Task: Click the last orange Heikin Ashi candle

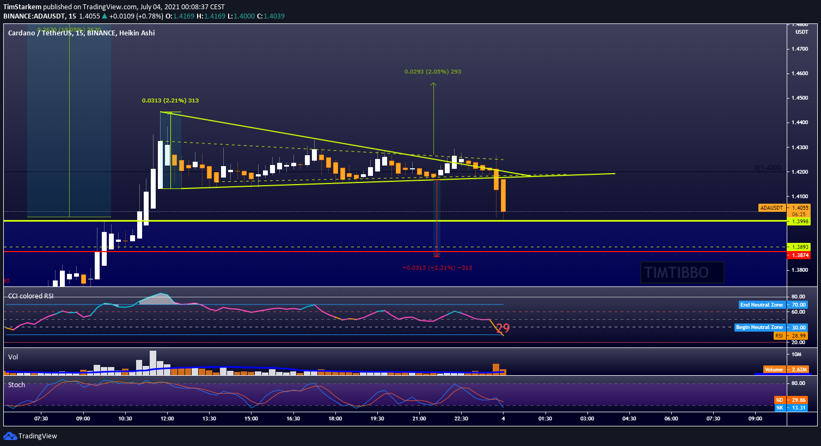Action: point(503,196)
